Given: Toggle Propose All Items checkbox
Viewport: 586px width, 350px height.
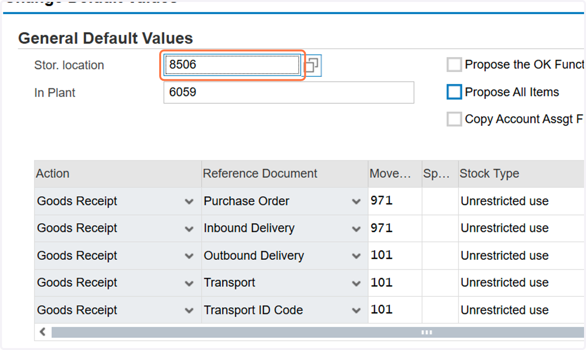Looking at the screenshot, I should (x=454, y=92).
